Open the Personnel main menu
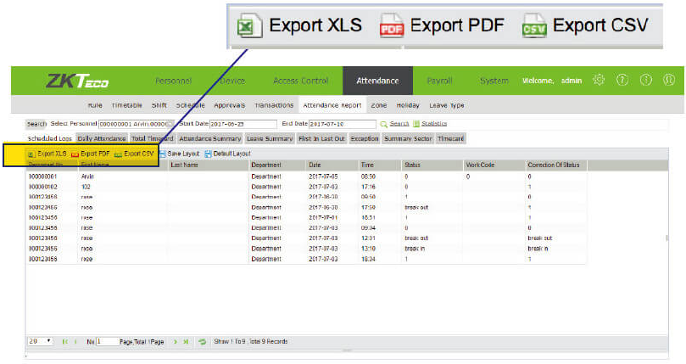 pyautogui.click(x=173, y=81)
